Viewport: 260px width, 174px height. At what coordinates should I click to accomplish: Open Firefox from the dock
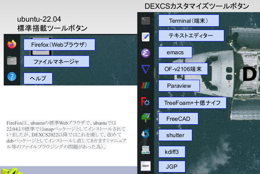tap(12, 44)
